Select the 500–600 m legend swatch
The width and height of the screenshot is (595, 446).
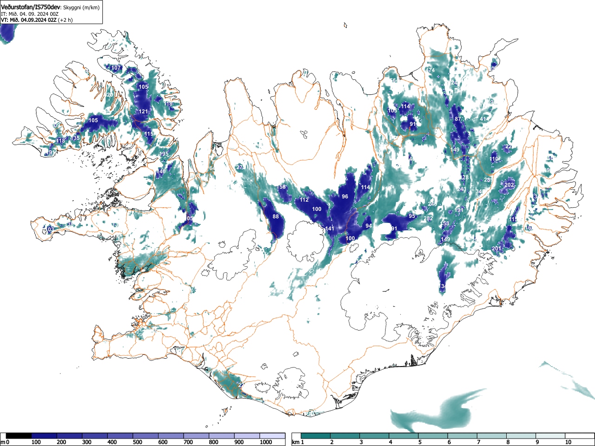tap(146, 436)
